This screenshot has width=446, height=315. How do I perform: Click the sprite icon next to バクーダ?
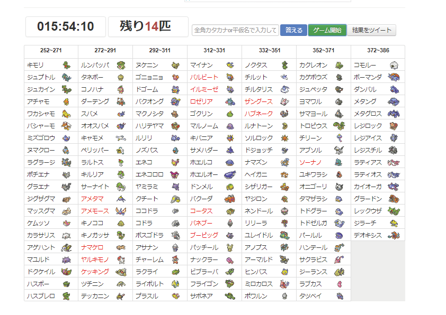coord(230,199)
